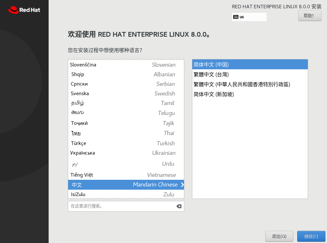Click the "us" keyboard layout indicator
The width and height of the screenshot is (327, 243).
pyautogui.click(x=249, y=17)
